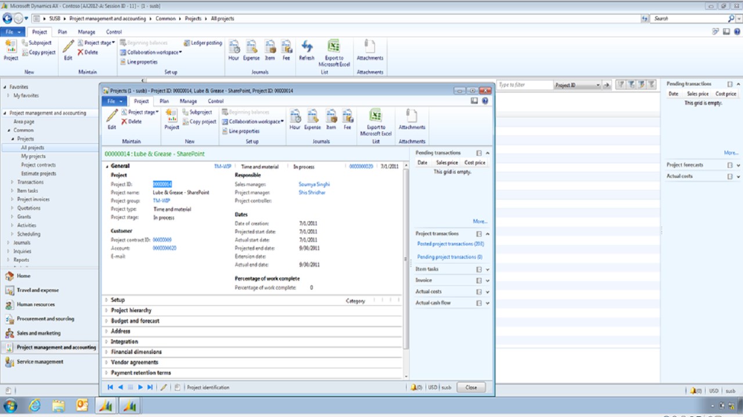Image resolution: width=743 pixels, height=417 pixels.
Task: Open Internet Explorer from Windows taskbar
Action: (x=34, y=405)
